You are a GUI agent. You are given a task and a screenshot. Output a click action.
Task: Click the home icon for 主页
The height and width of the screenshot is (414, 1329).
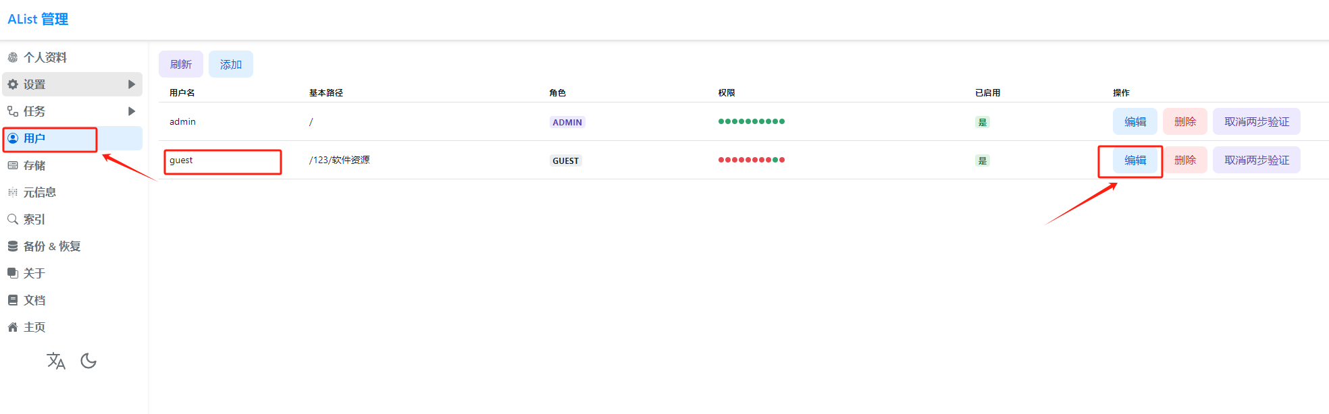13,327
